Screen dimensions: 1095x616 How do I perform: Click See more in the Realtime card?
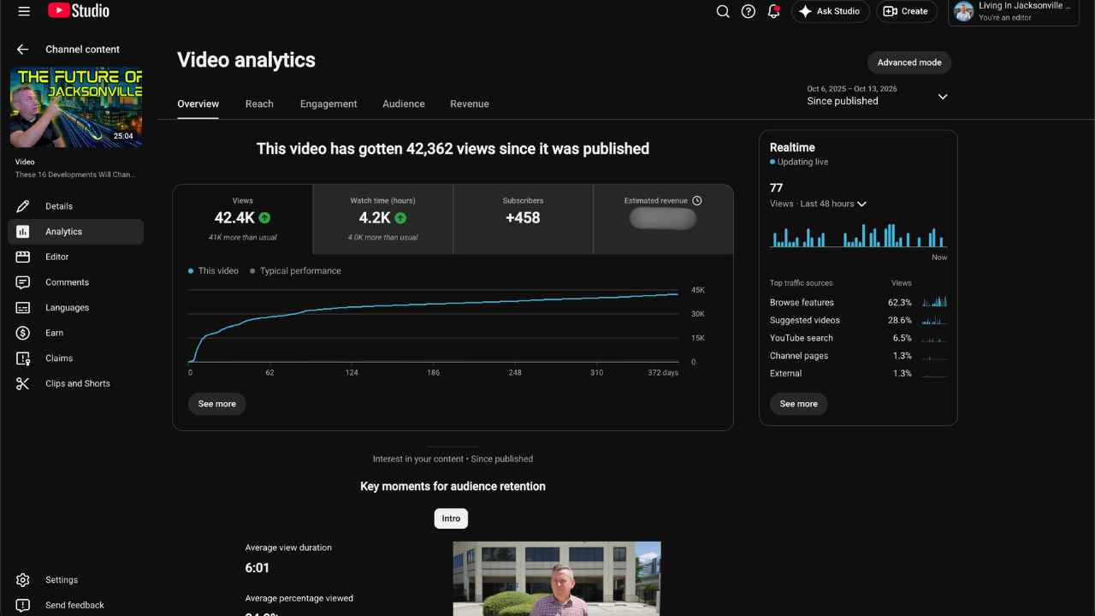click(x=799, y=404)
